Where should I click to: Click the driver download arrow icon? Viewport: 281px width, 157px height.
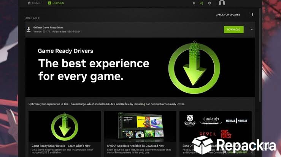[x=29, y=30]
